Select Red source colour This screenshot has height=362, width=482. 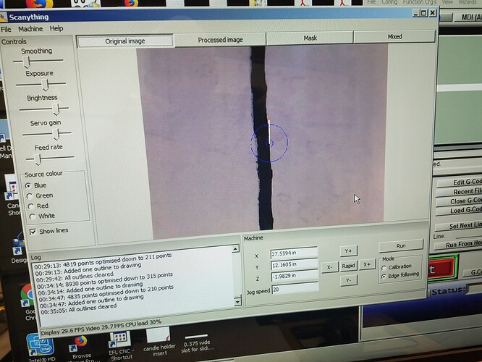(x=30, y=206)
